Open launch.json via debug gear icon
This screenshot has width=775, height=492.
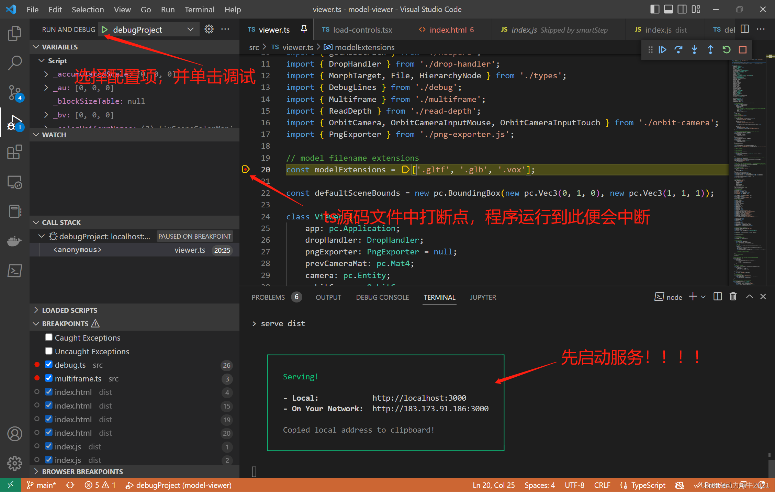[209, 29]
